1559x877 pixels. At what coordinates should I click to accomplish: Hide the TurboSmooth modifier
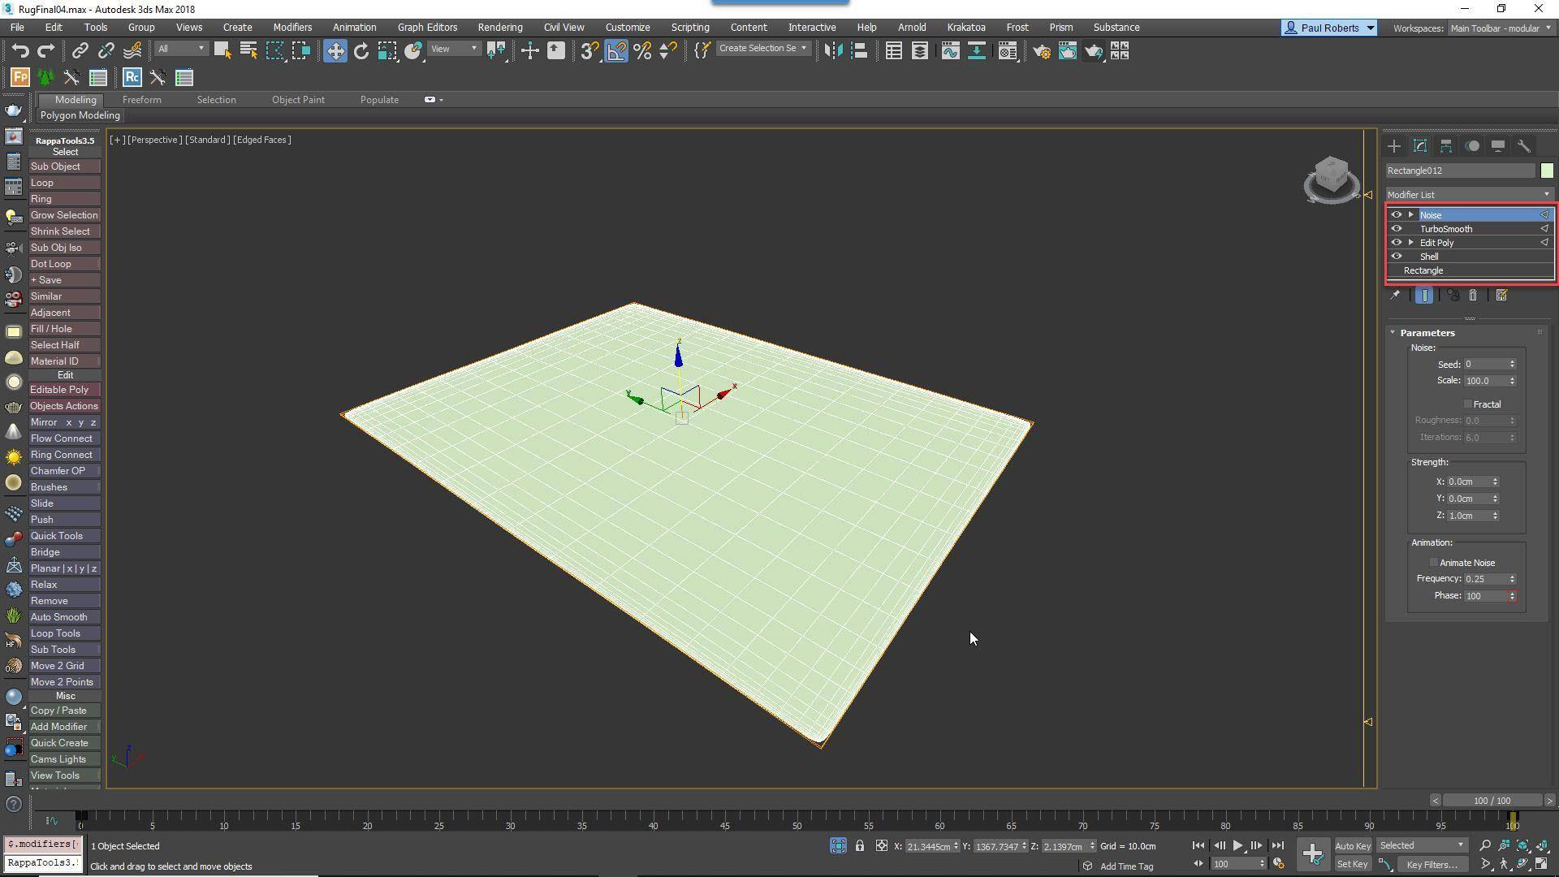tap(1397, 229)
